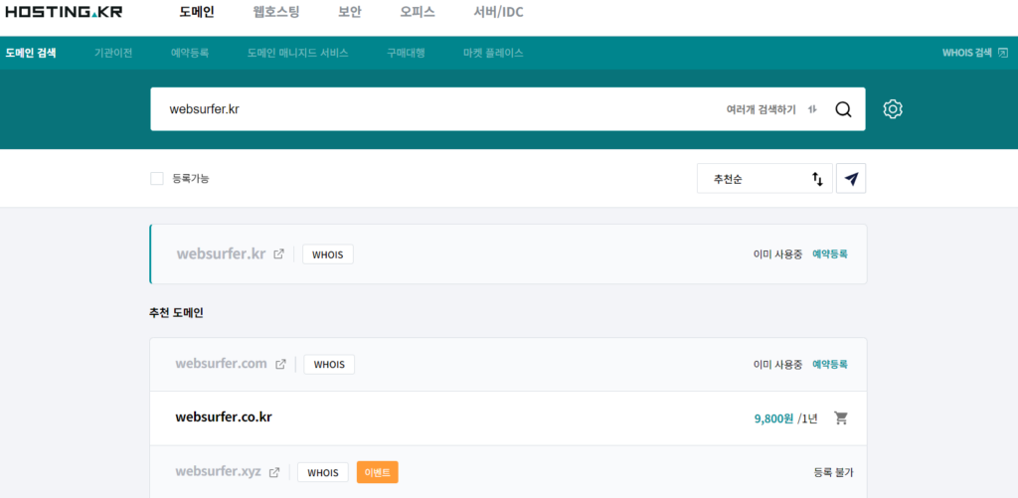Click the magnifier search icon
The image size is (1018, 498).
point(843,109)
